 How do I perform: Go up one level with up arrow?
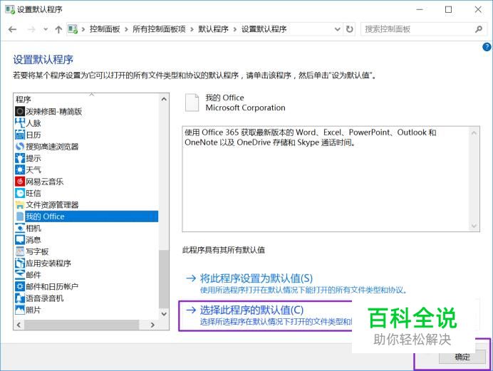click(58, 29)
